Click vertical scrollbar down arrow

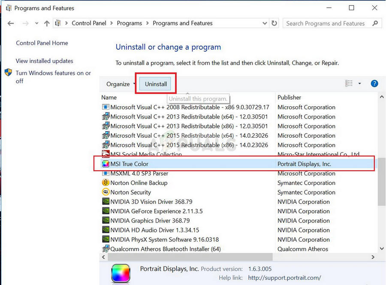tap(382, 249)
